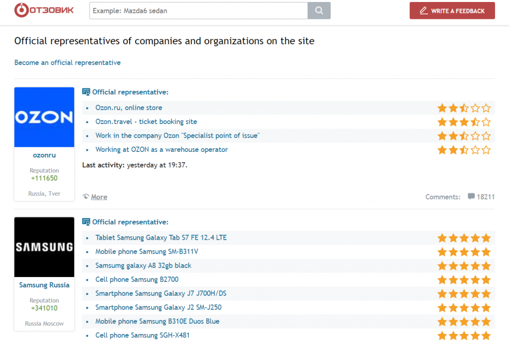
Task: Click star rating for Samsung SGH-X481
Action: 464,336
